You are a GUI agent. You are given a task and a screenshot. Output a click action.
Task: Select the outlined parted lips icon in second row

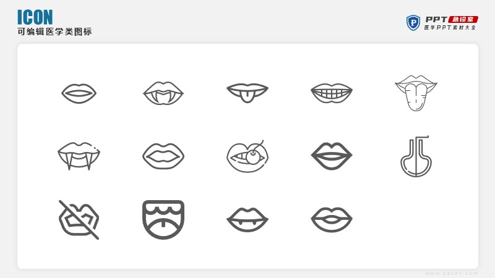(x=163, y=156)
